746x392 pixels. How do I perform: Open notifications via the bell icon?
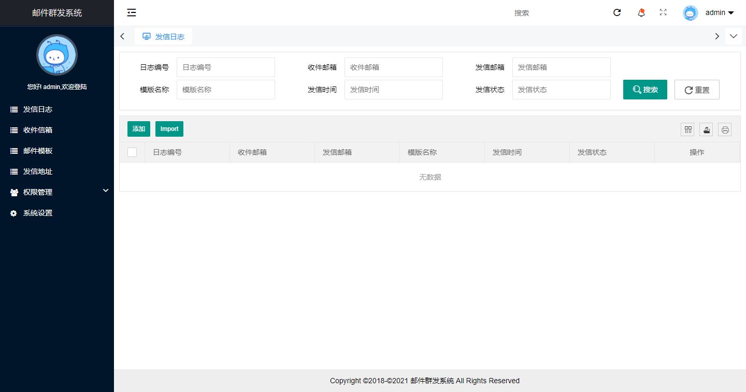pos(641,12)
